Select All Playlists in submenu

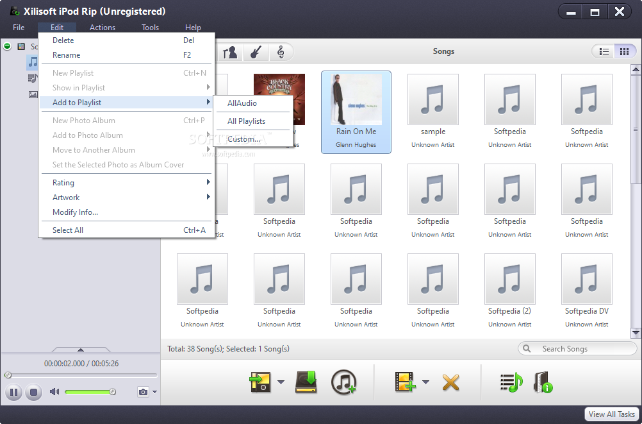click(x=253, y=121)
